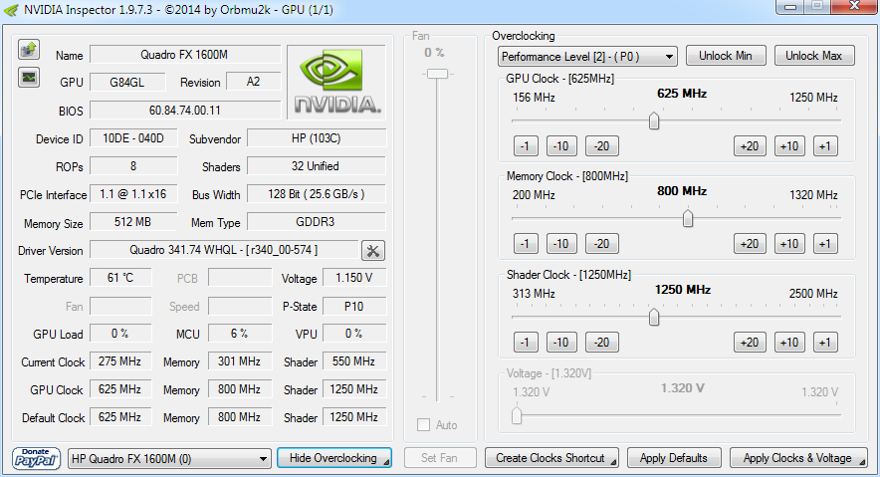Click the MCU value 6 %
This screenshot has height=477, width=880.
point(240,334)
